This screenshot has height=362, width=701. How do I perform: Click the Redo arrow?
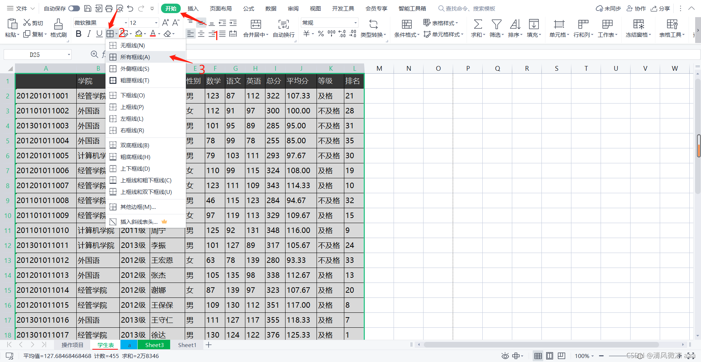pos(141,8)
